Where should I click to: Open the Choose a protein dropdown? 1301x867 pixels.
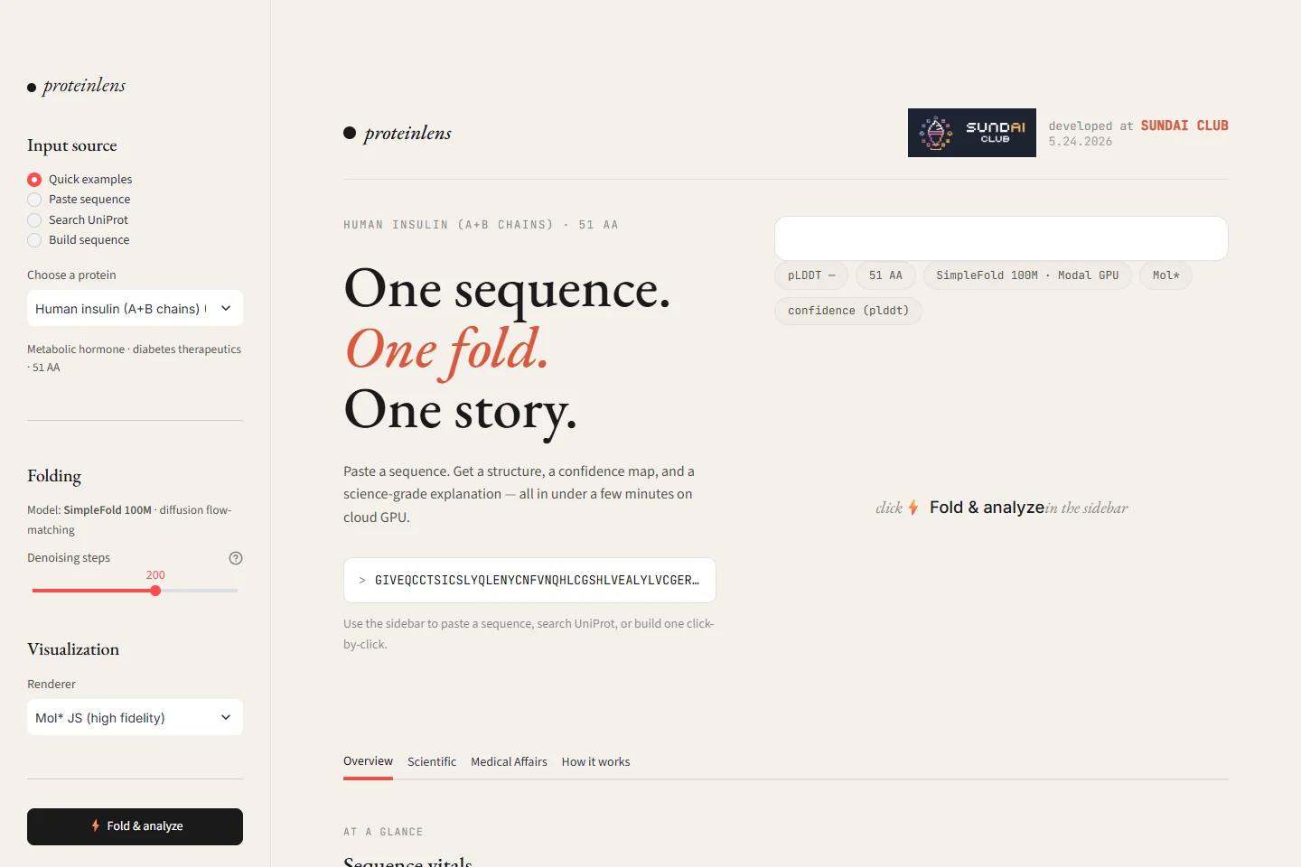pyautogui.click(x=135, y=308)
